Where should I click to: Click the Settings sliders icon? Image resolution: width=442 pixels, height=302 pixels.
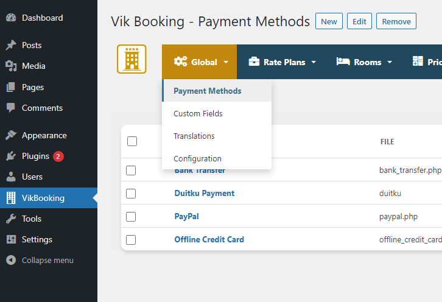pyautogui.click(x=11, y=239)
